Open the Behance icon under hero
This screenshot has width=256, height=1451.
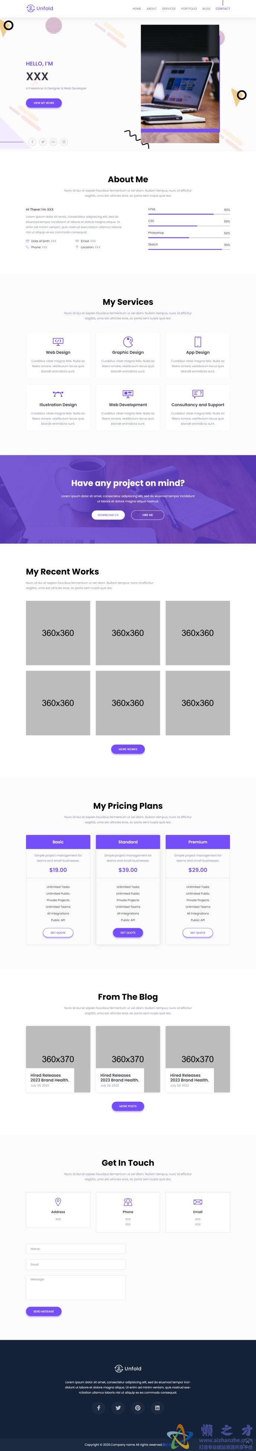pyautogui.click(x=53, y=142)
